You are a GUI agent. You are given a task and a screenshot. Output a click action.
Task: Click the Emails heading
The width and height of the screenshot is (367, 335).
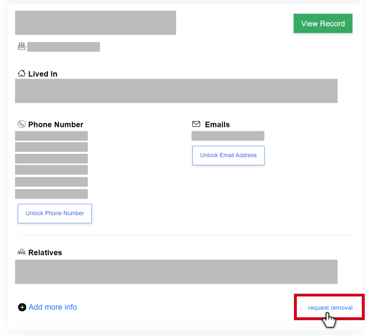click(x=217, y=124)
